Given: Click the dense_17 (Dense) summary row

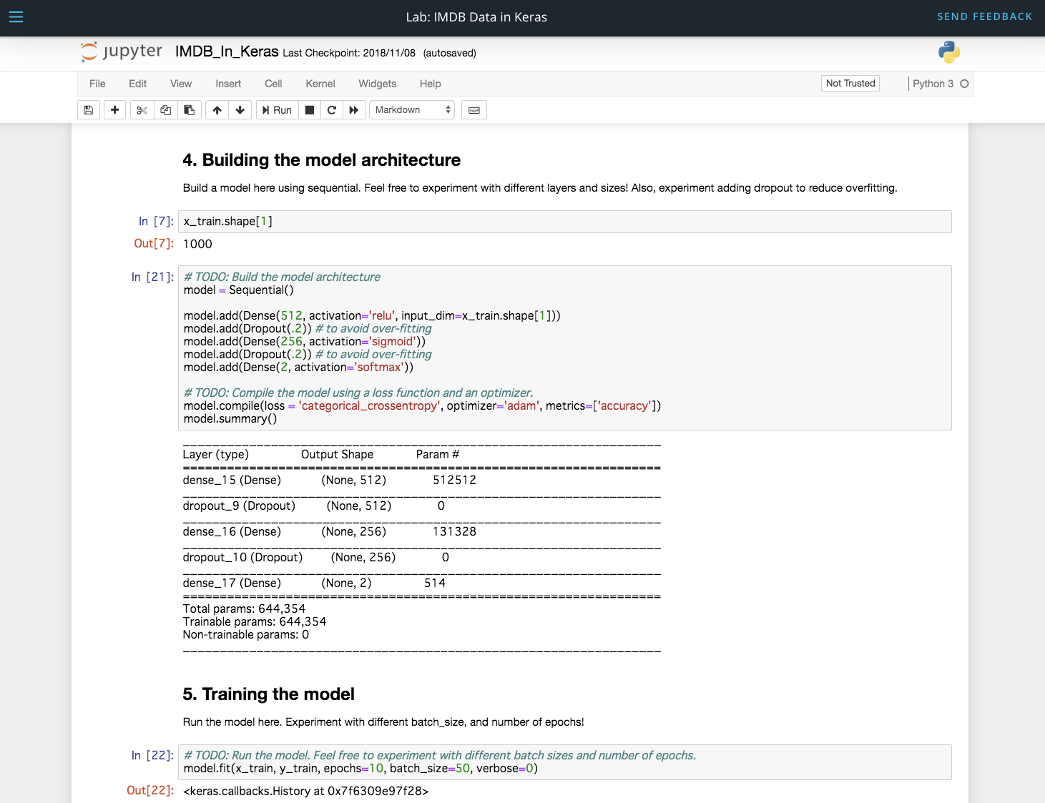Looking at the screenshot, I should point(314,583).
